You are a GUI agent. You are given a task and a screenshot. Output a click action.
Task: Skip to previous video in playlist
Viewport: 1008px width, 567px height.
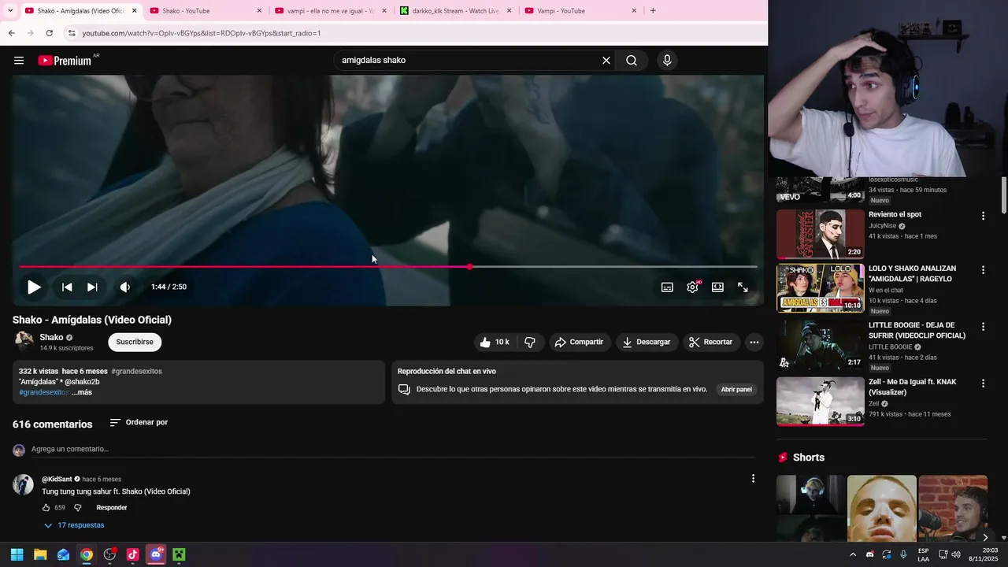67,287
